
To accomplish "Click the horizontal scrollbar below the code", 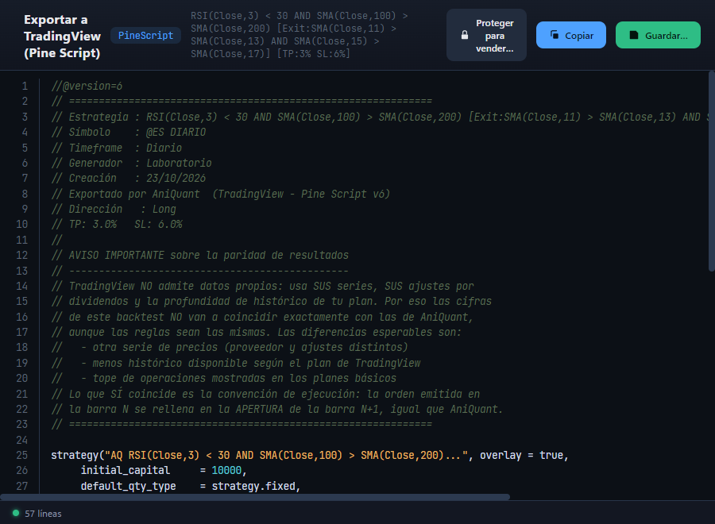I will [255, 497].
